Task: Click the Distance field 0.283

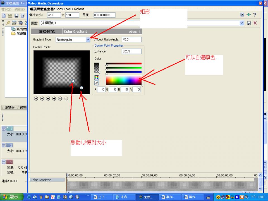Action: pos(131,51)
